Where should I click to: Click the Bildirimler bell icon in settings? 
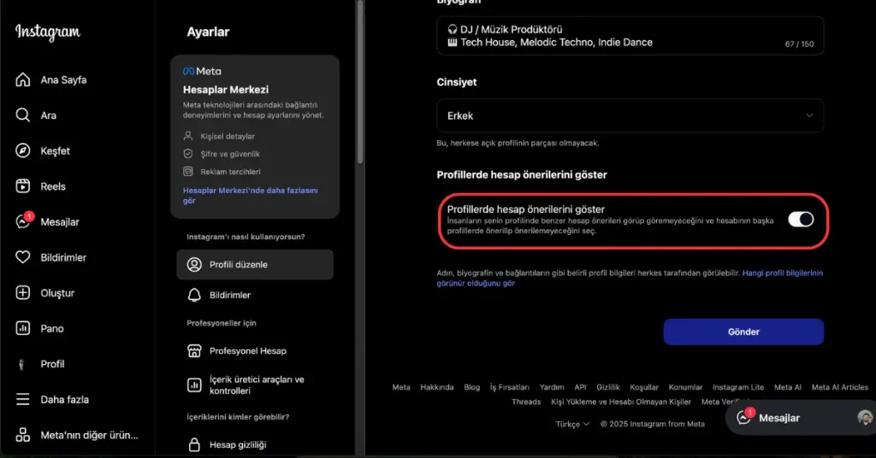click(194, 295)
